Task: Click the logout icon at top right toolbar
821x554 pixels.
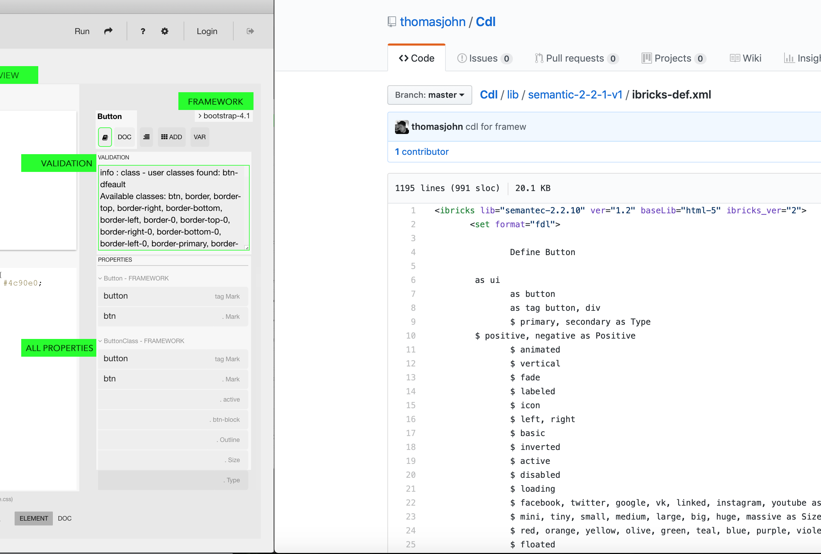Action: point(250,31)
